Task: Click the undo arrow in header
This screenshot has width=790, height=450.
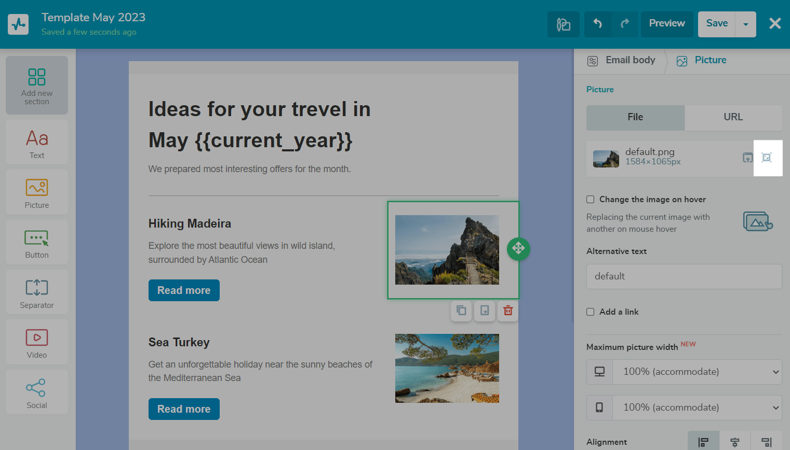Action: (598, 24)
